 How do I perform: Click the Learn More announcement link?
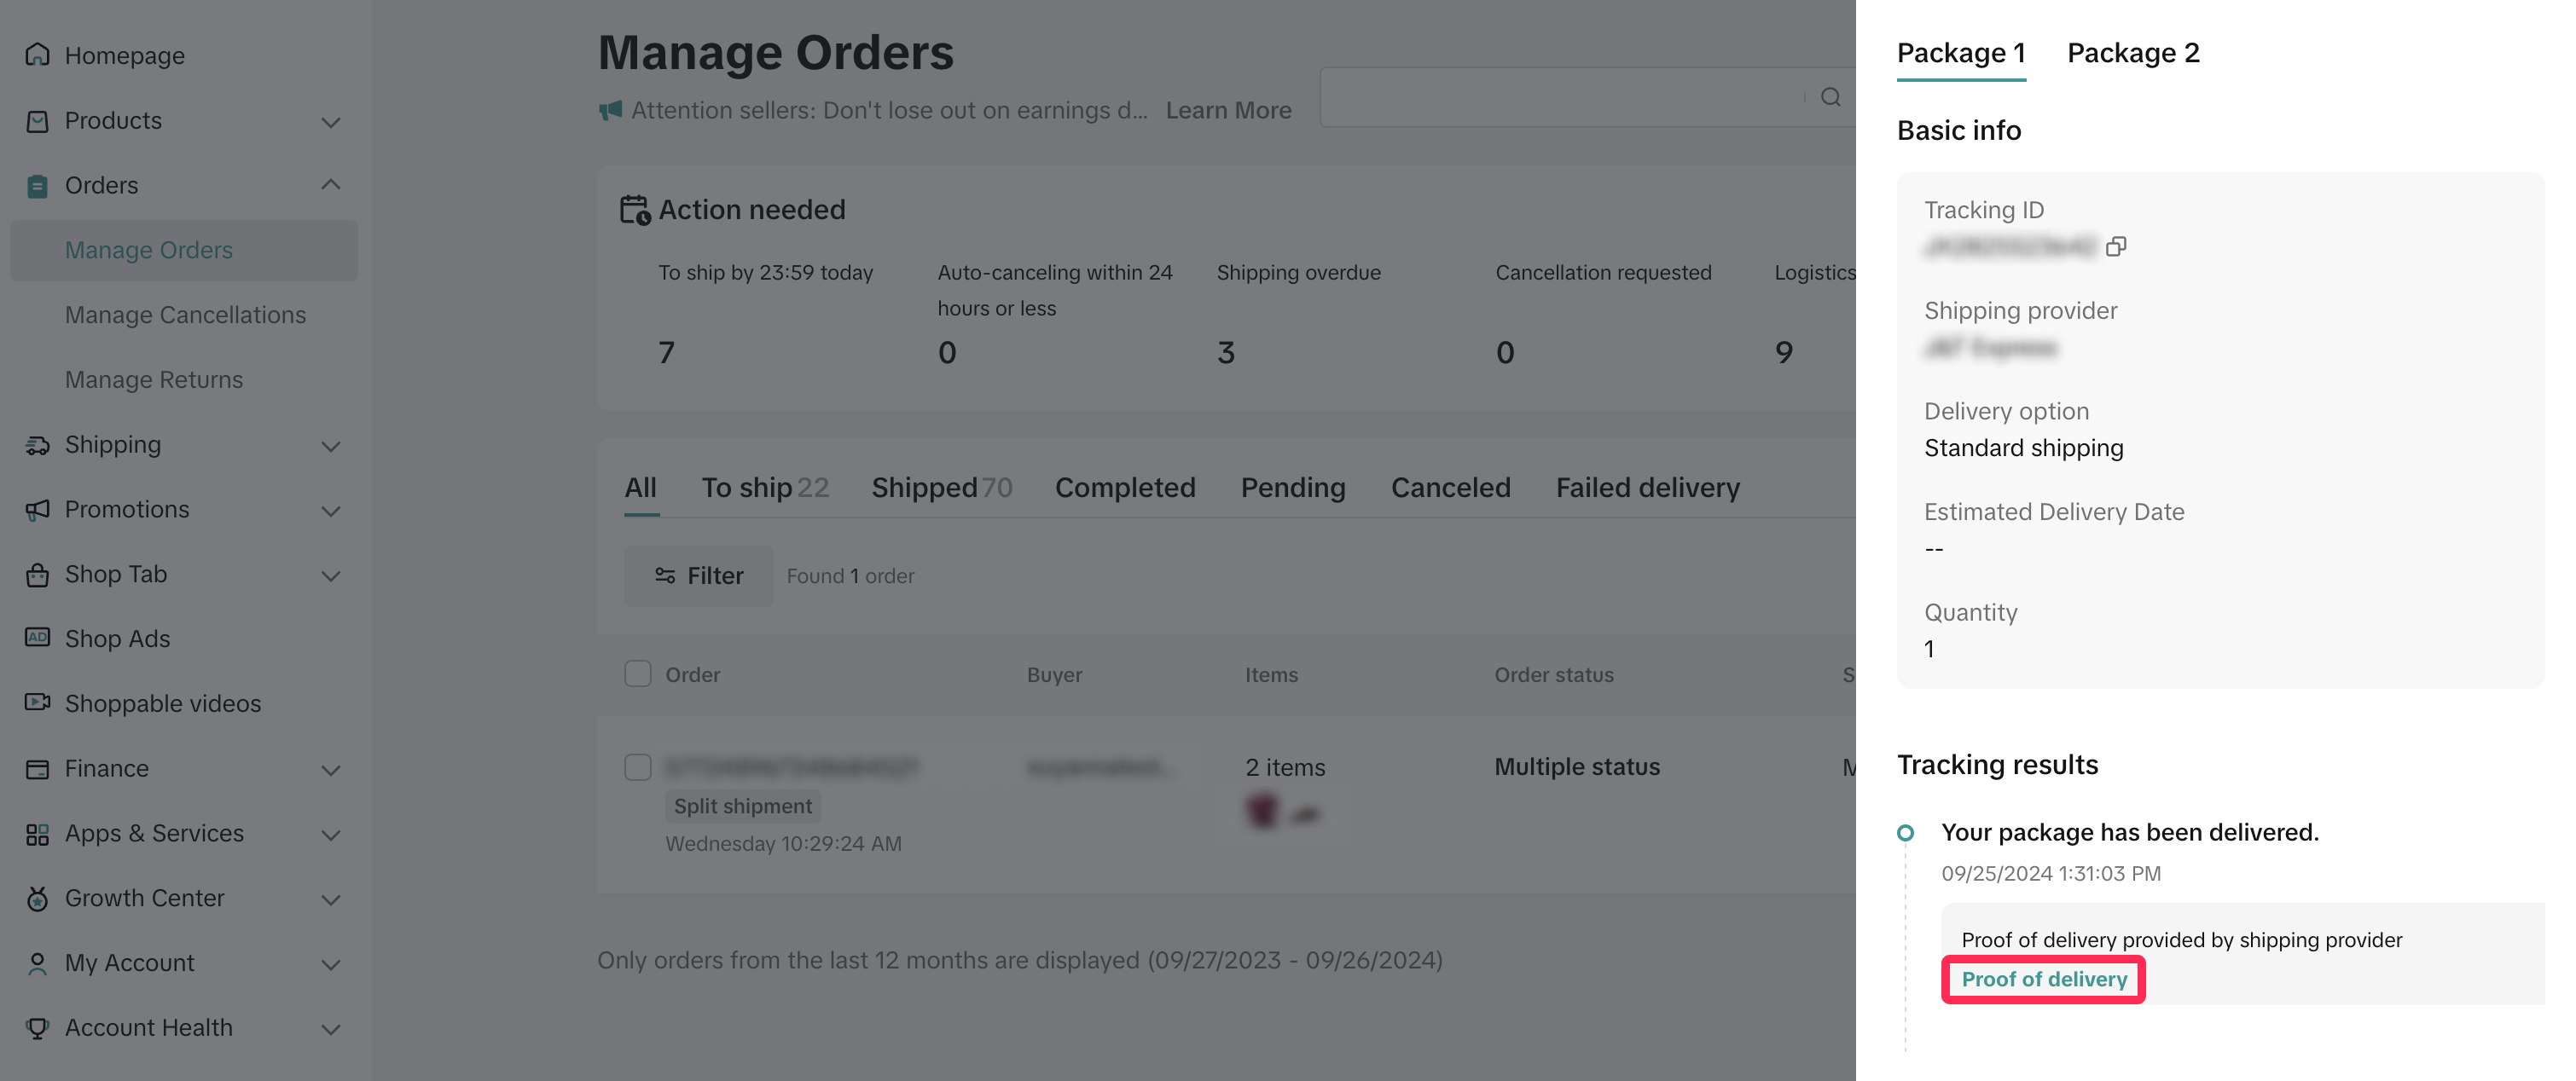[x=1228, y=110]
